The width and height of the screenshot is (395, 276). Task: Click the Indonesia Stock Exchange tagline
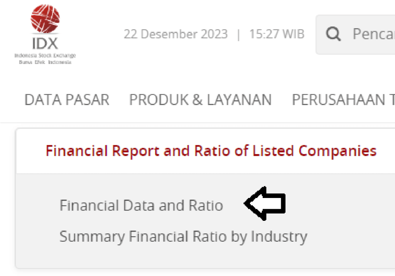(x=45, y=56)
